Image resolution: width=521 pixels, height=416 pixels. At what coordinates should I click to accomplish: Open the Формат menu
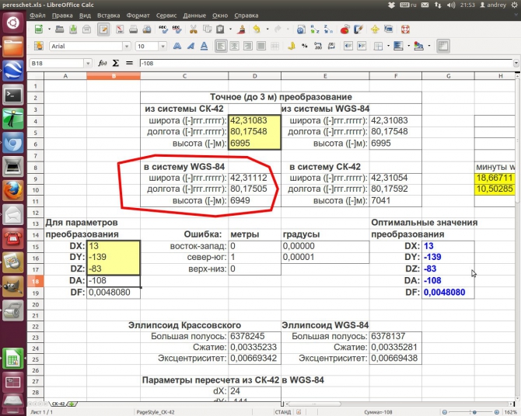[138, 15]
